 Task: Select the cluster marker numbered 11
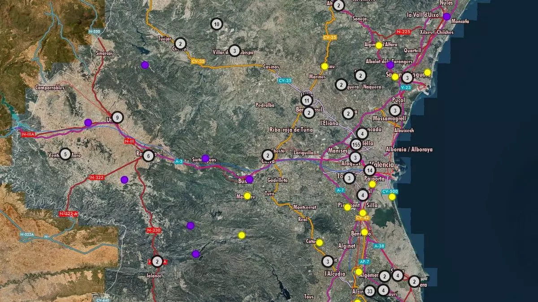(x=307, y=100)
